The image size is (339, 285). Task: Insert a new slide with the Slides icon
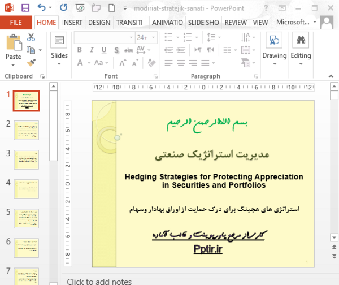59,40
